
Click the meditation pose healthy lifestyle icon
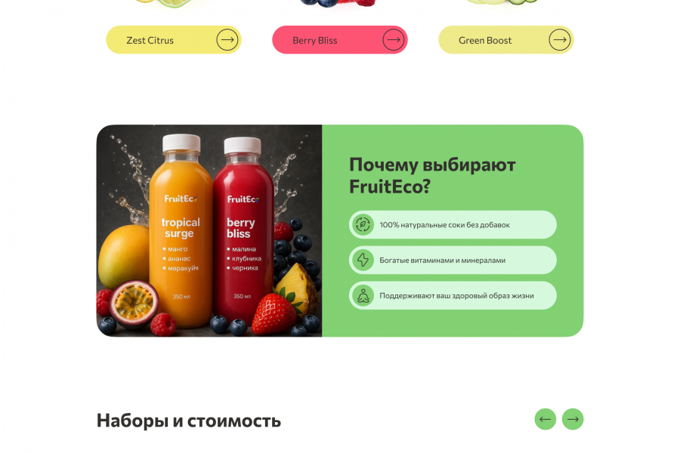click(363, 296)
